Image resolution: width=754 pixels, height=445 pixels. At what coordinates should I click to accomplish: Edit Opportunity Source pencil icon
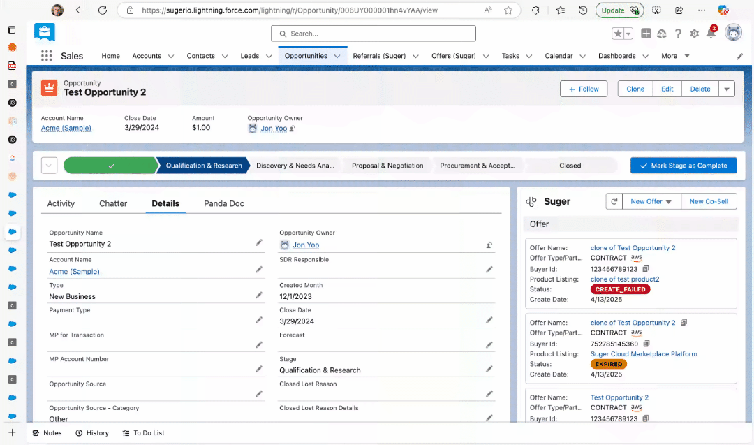point(259,393)
